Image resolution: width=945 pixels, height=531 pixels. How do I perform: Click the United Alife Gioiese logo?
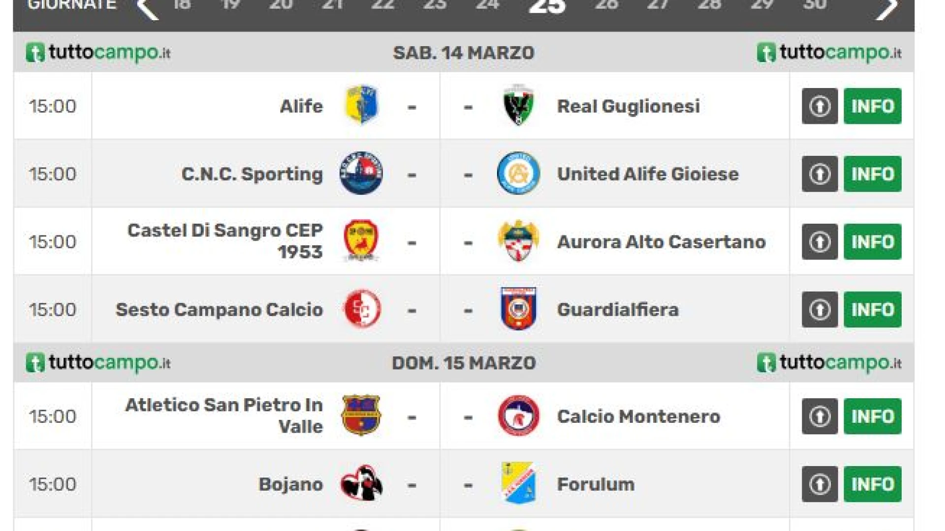(518, 173)
